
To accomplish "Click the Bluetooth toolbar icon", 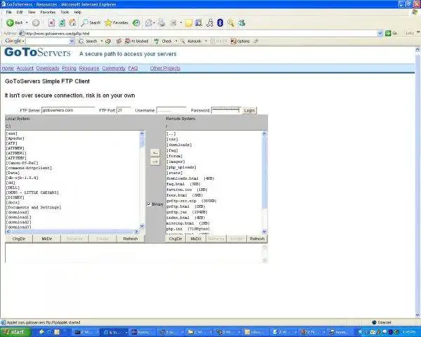I will (x=220, y=23).
